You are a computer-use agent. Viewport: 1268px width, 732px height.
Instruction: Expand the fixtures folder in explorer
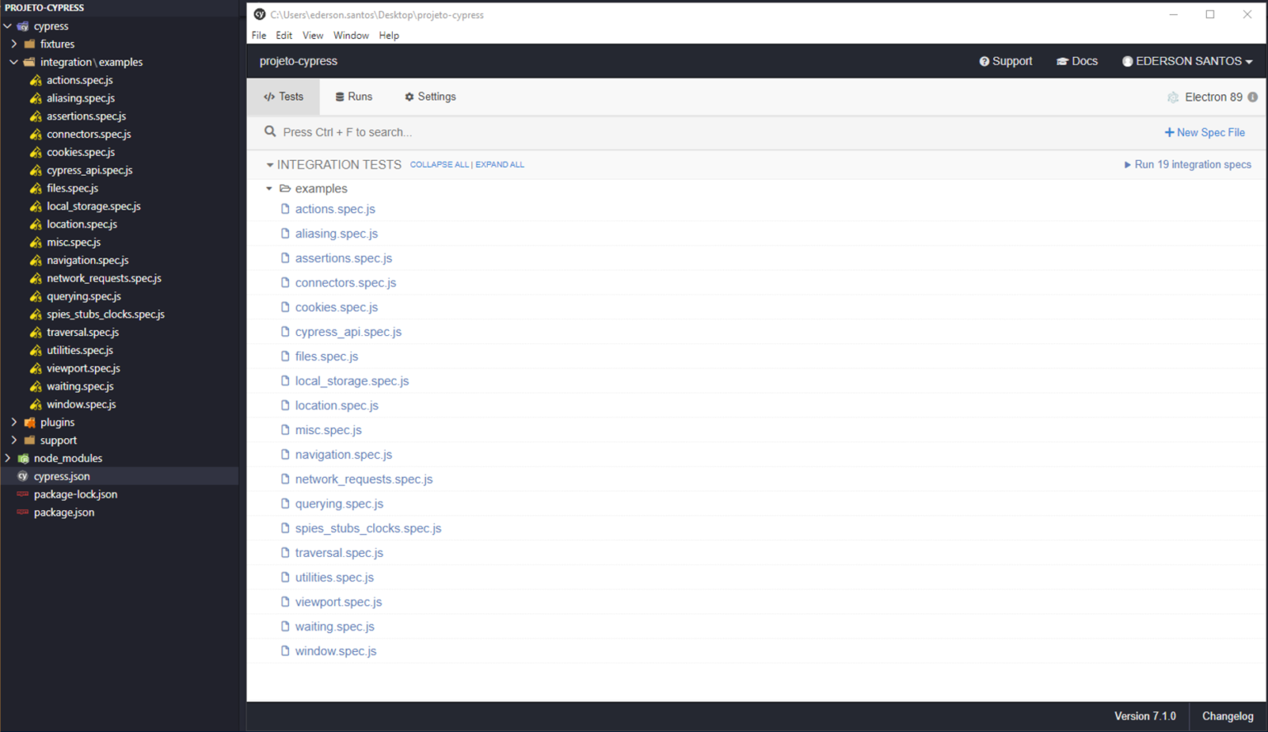(x=14, y=45)
